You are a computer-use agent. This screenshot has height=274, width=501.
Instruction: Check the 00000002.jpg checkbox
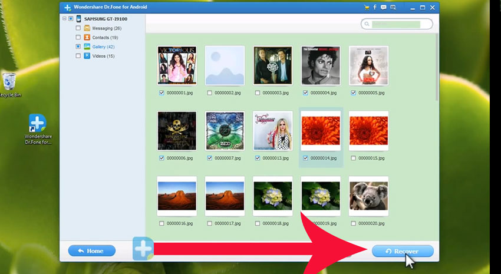210,93
